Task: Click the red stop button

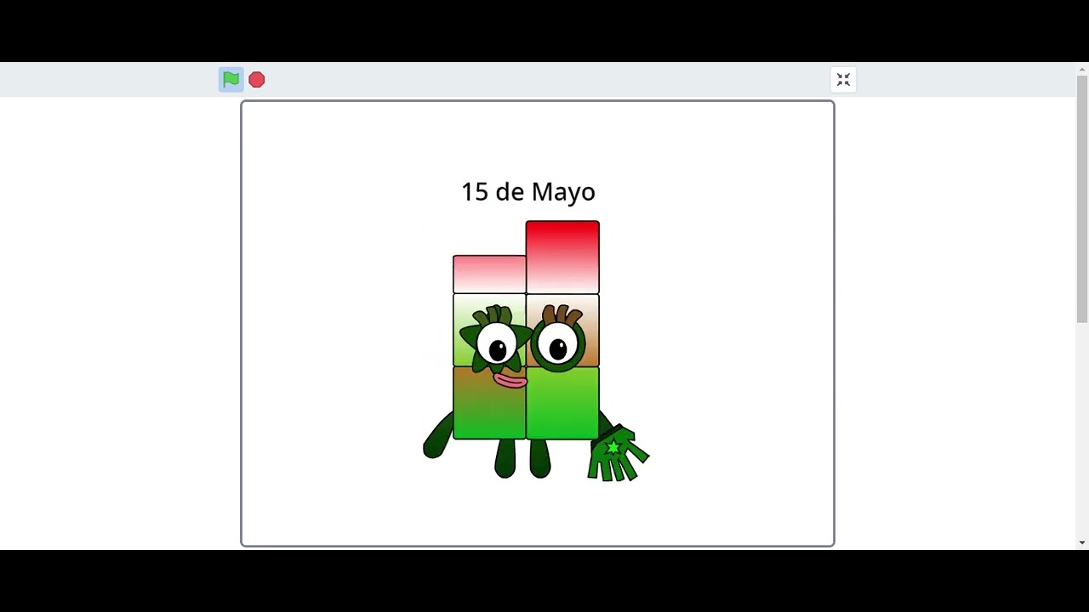Action: pyautogui.click(x=257, y=80)
